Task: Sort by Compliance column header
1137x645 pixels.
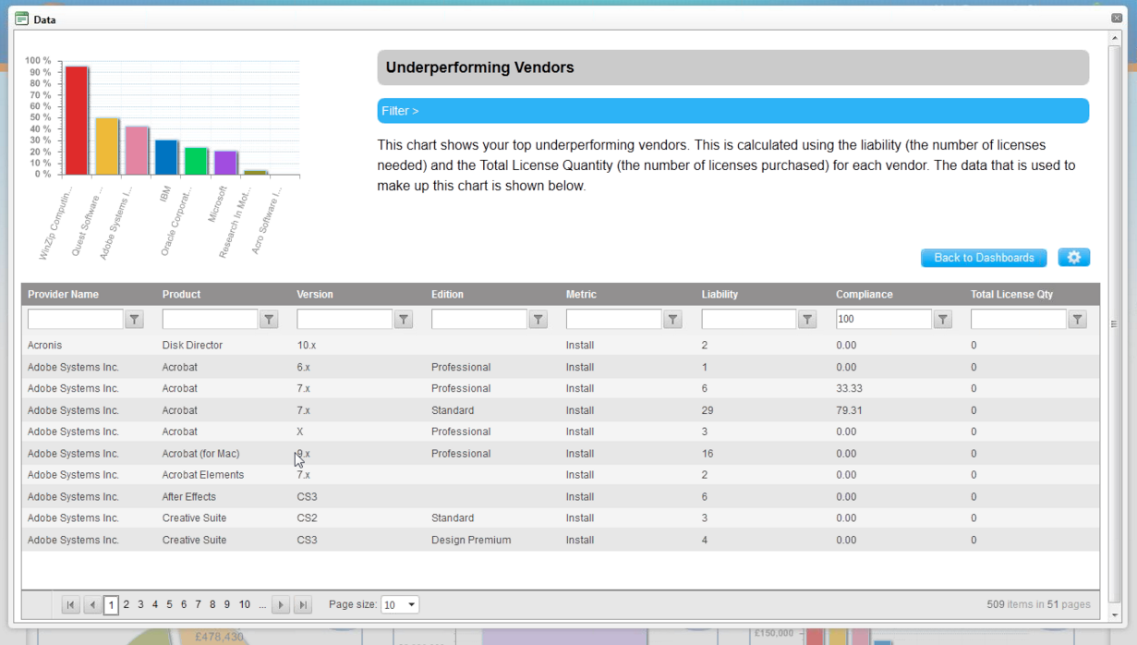Action: click(x=864, y=294)
